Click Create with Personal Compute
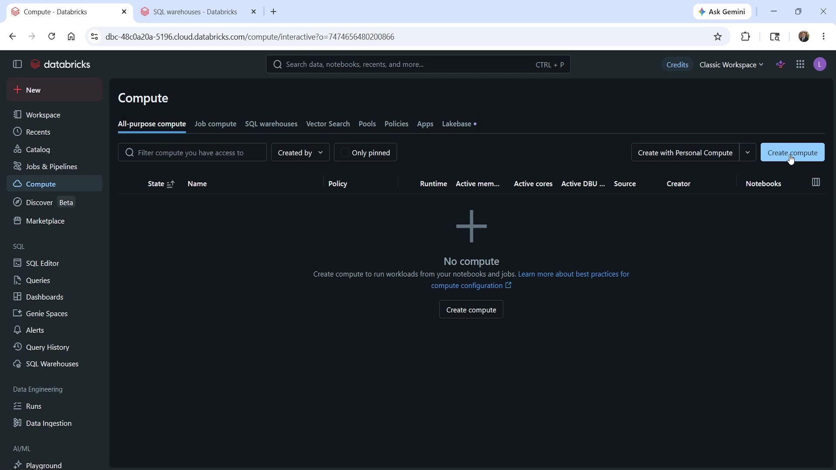The image size is (836, 470). pyautogui.click(x=685, y=152)
